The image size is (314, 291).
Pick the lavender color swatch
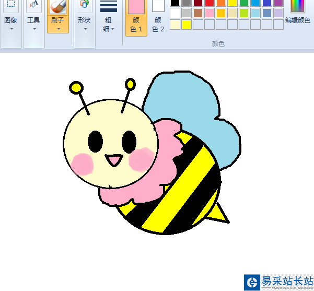pos(278,13)
